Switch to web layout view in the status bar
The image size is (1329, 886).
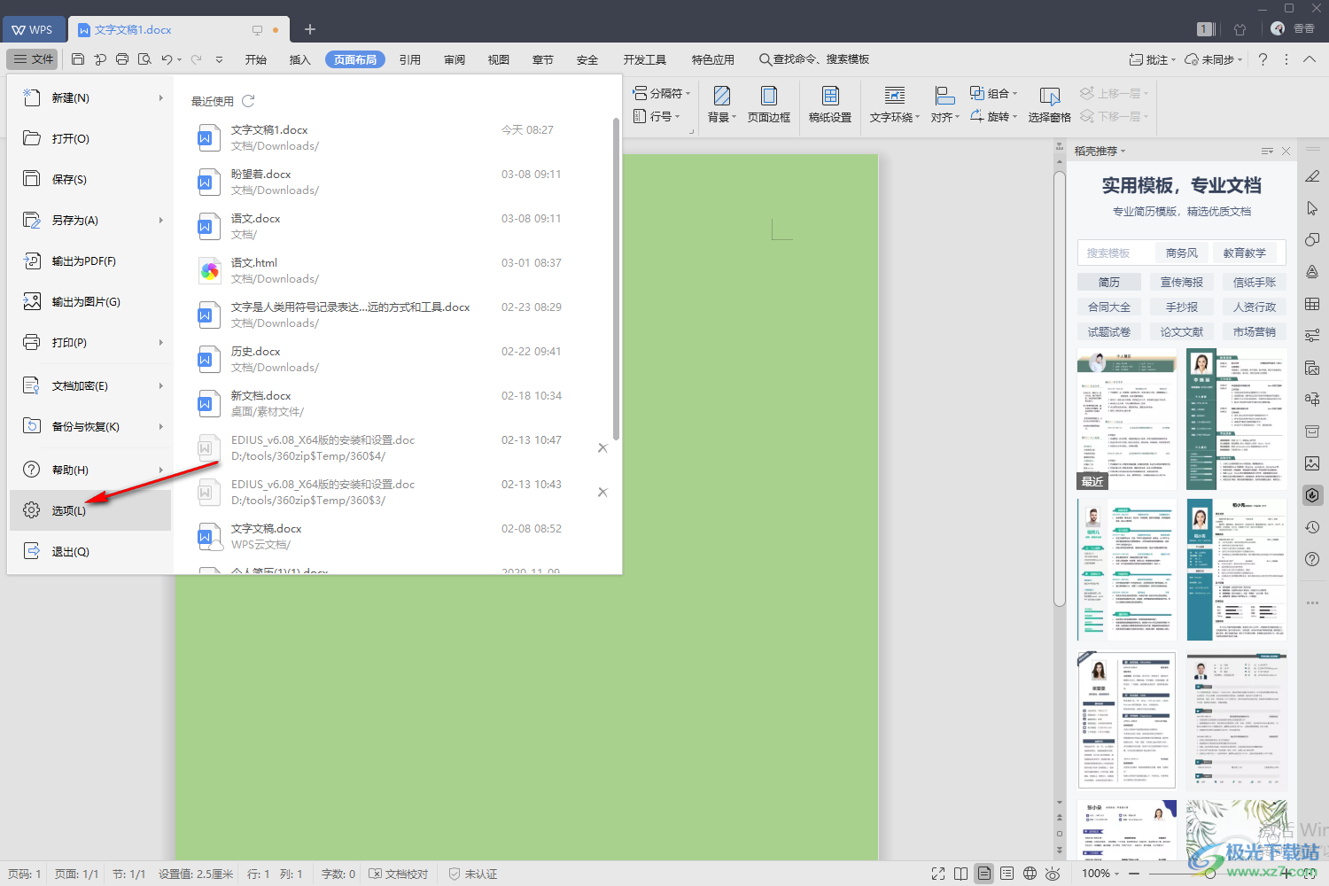tap(1030, 874)
